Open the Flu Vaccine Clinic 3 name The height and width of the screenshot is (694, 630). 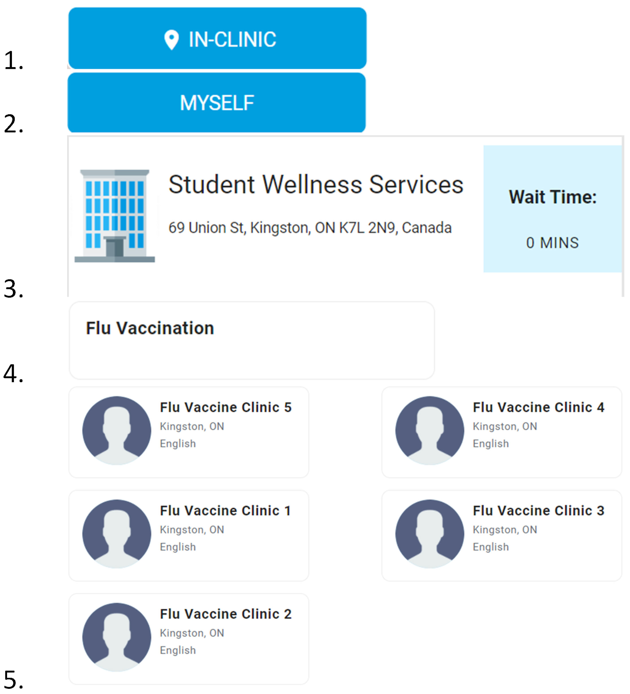coord(538,511)
